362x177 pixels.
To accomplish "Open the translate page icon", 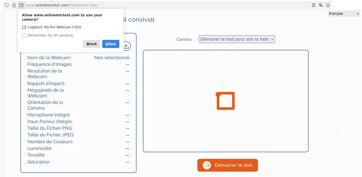I will point(321,5).
